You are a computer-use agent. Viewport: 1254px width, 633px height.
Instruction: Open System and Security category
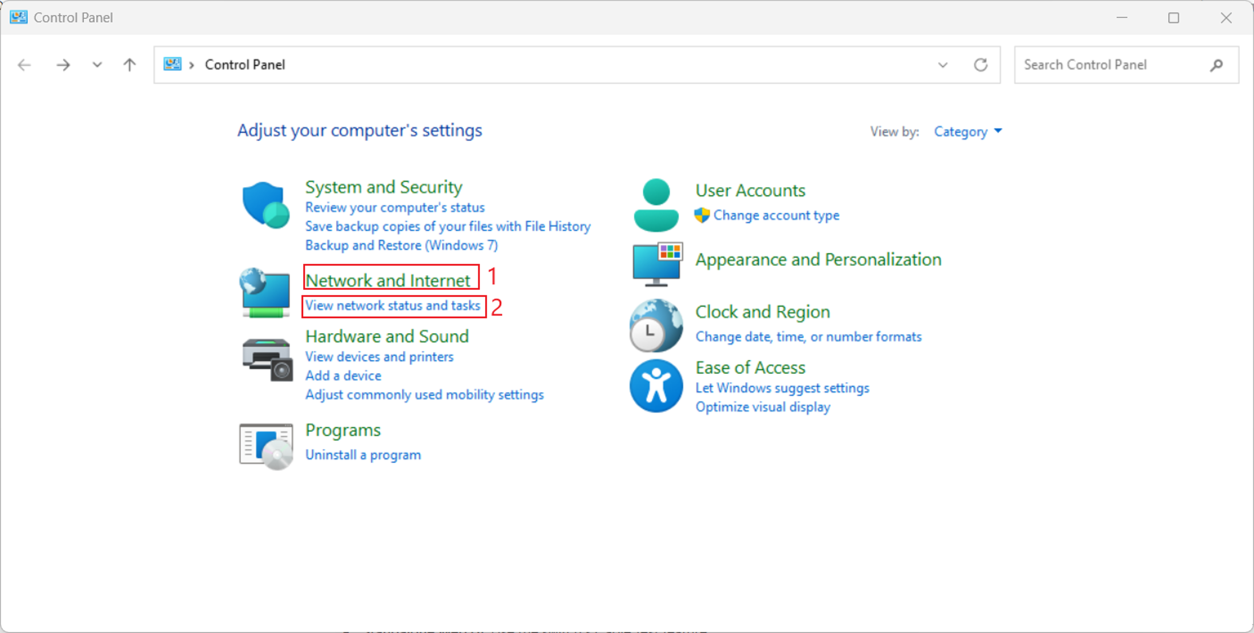coord(384,187)
